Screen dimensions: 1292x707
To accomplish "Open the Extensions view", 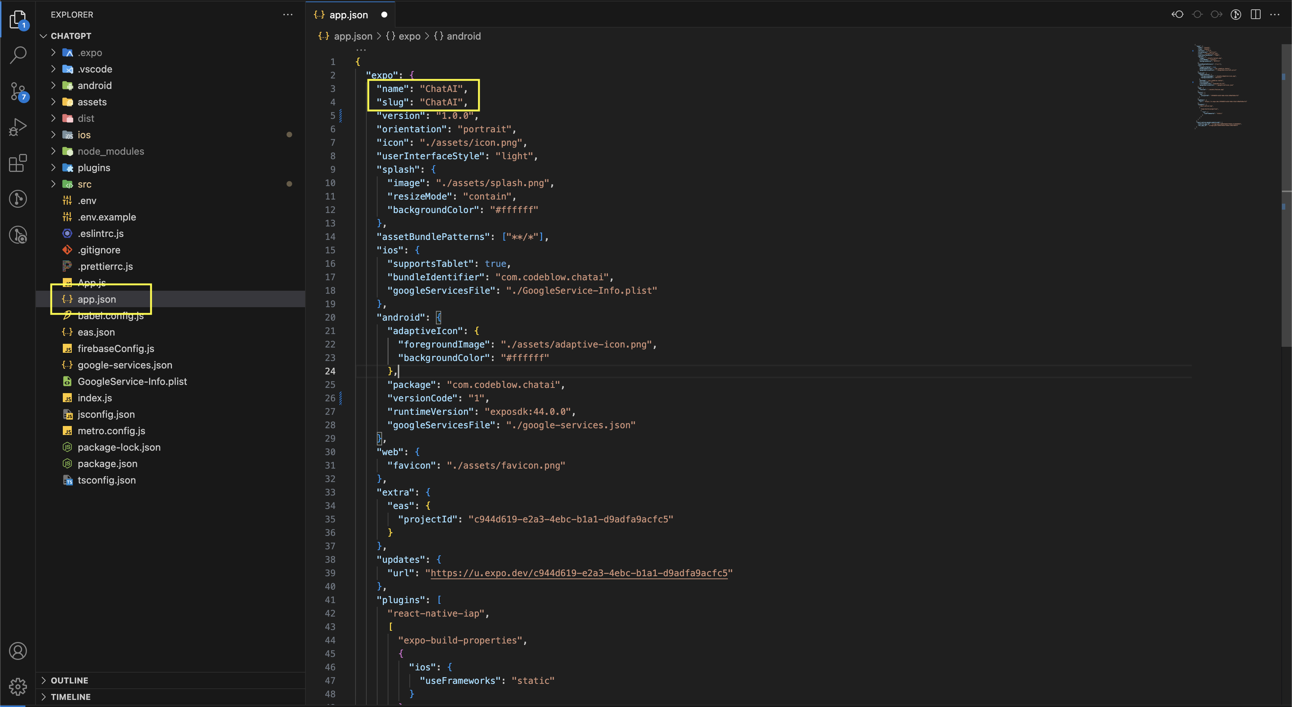I will (x=18, y=163).
